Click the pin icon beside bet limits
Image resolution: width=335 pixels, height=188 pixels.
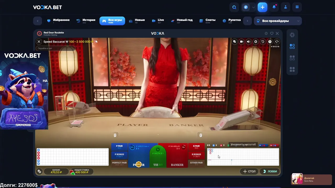tap(96, 42)
